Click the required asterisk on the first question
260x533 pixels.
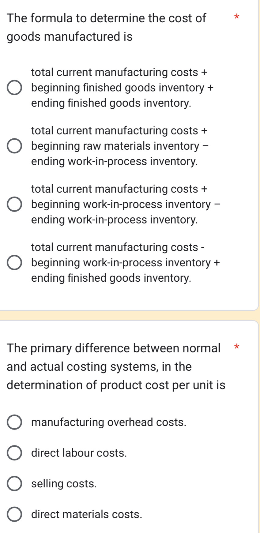click(236, 17)
